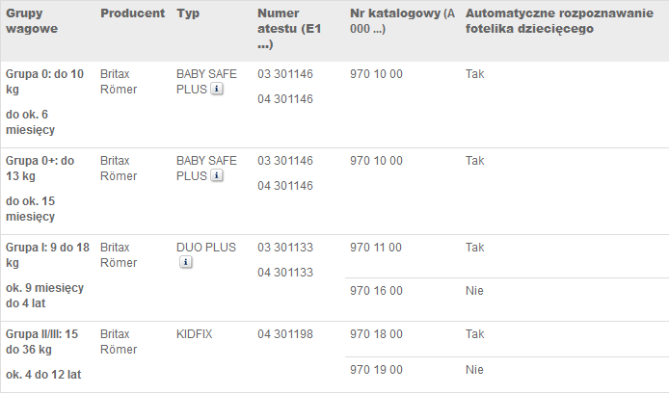Click Automatyczne rozpoznawanie fotelika dziecięcego header
Screen dimensions: 669x394
[x=559, y=21]
